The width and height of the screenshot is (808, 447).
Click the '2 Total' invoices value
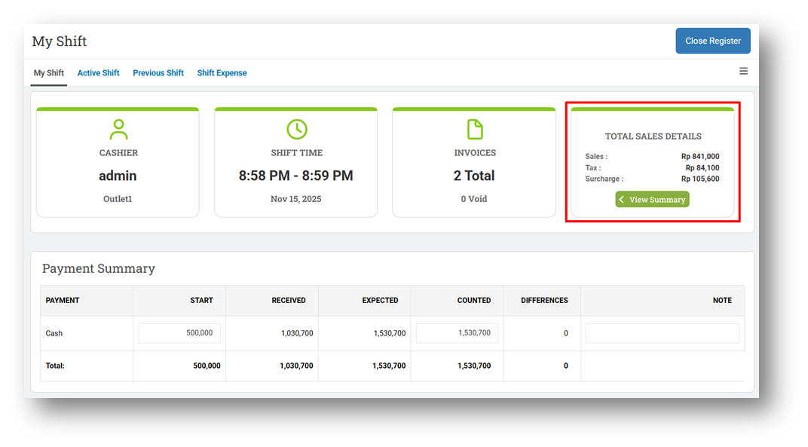click(x=474, y=176)
